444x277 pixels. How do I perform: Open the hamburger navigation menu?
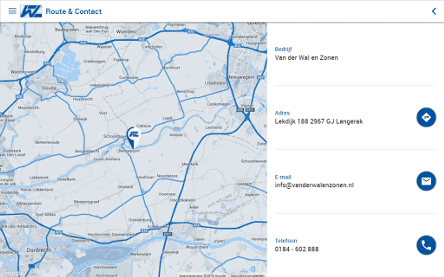[12, 11]
